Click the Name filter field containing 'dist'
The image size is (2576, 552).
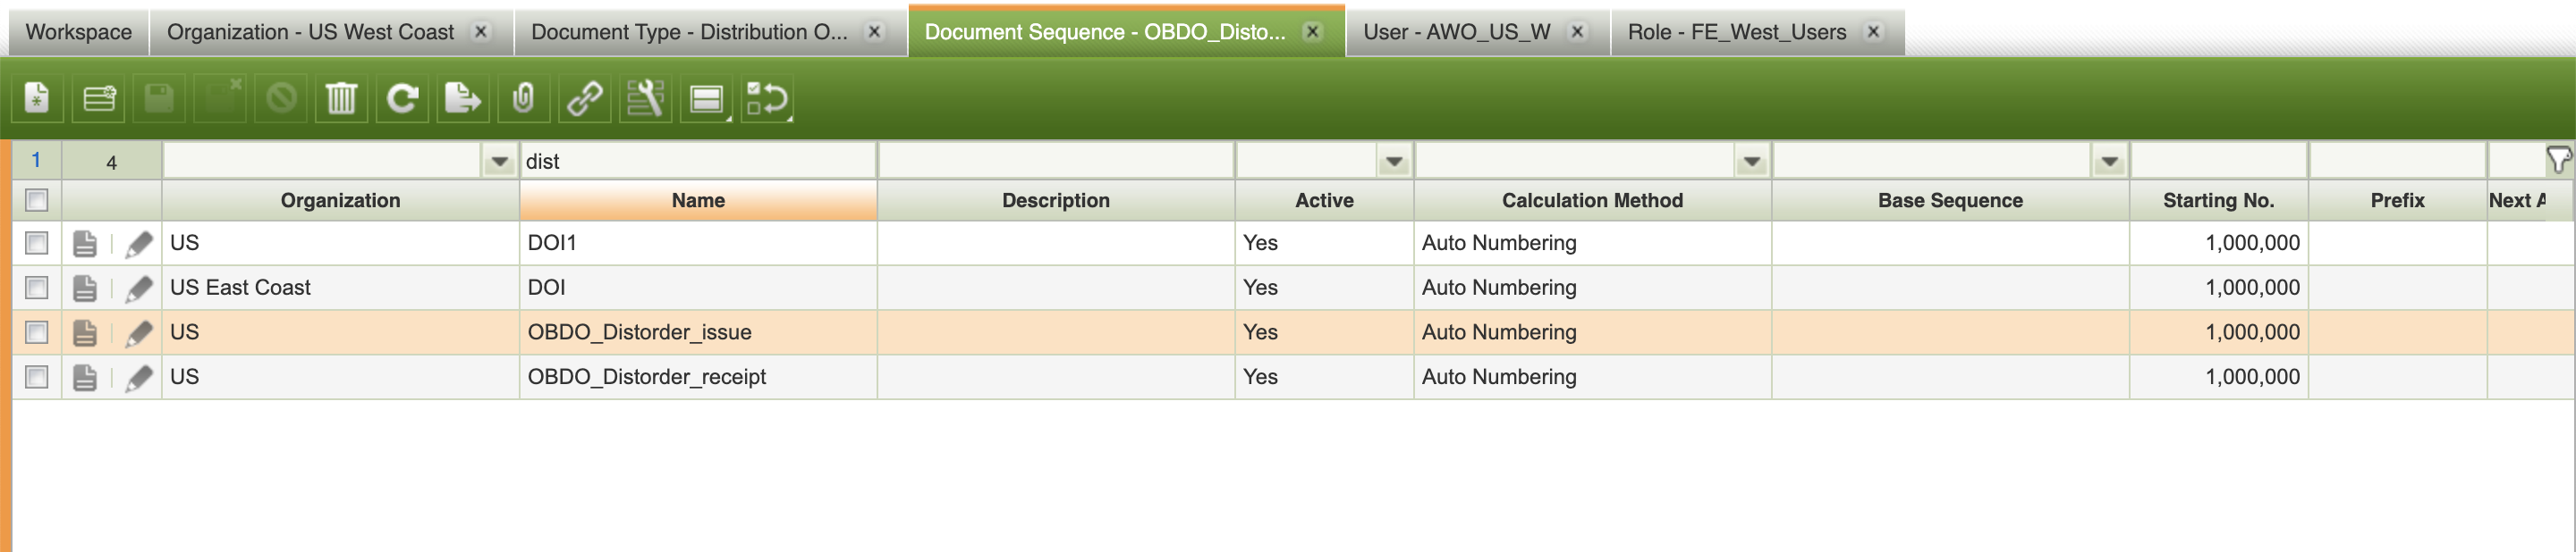coord(697,162)
